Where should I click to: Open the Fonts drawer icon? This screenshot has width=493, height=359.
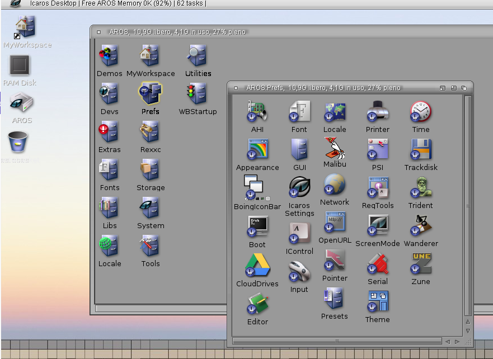click(109, 169)
